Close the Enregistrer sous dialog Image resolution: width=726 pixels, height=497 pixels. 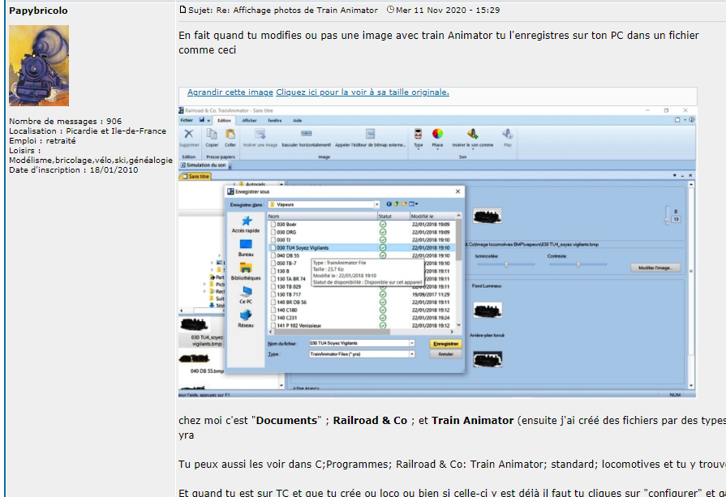pos(458,191)
